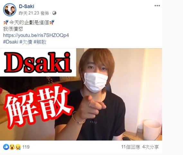Click the Like reaction icon
The width and height of the screenshot is (183, 155).
[6, 147]
